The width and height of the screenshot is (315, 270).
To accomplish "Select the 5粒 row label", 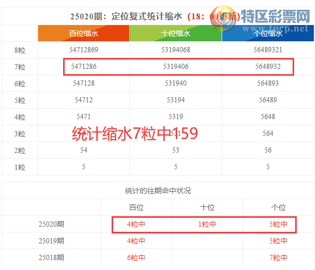I will (20, 100).
